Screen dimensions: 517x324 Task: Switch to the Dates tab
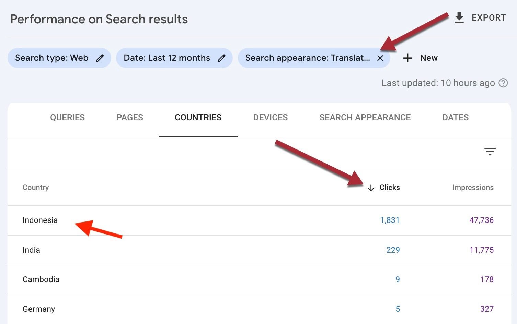(455, 118)
